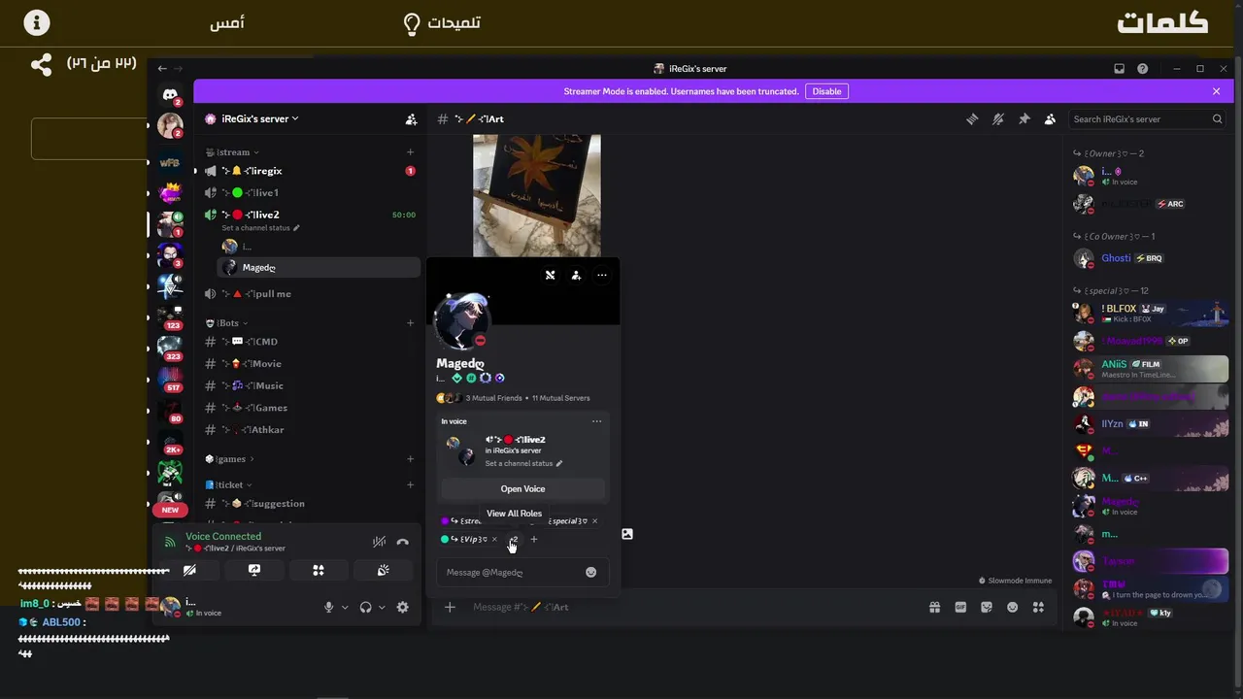Open gift icon in chat message bar
This screenshot has height=699, width=1243.
pos(934,607)
